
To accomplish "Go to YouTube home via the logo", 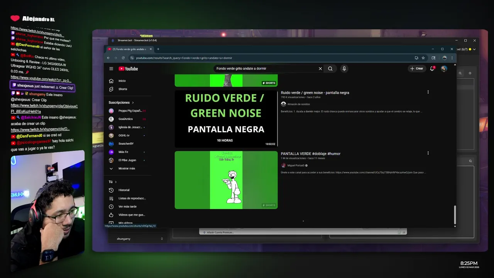I will pos(128,69).
